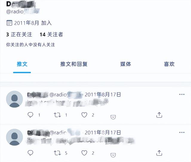
Task: Open more options for first tweet
Action: tap(182, 94)
